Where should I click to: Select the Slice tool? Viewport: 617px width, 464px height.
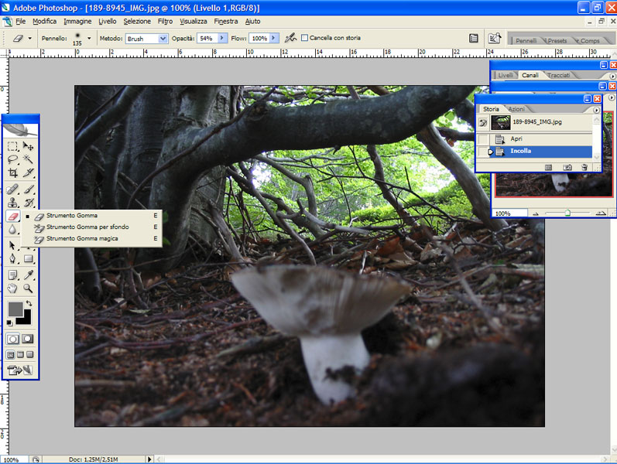pos(28,172)
